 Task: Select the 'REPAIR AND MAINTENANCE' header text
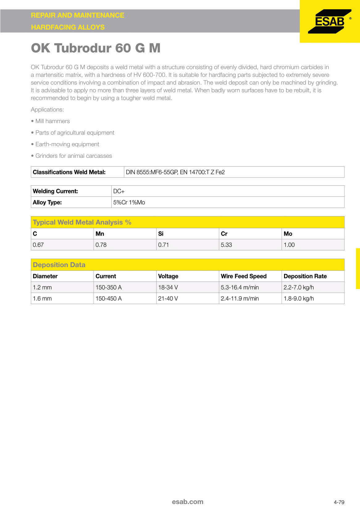tap(77, 15)
